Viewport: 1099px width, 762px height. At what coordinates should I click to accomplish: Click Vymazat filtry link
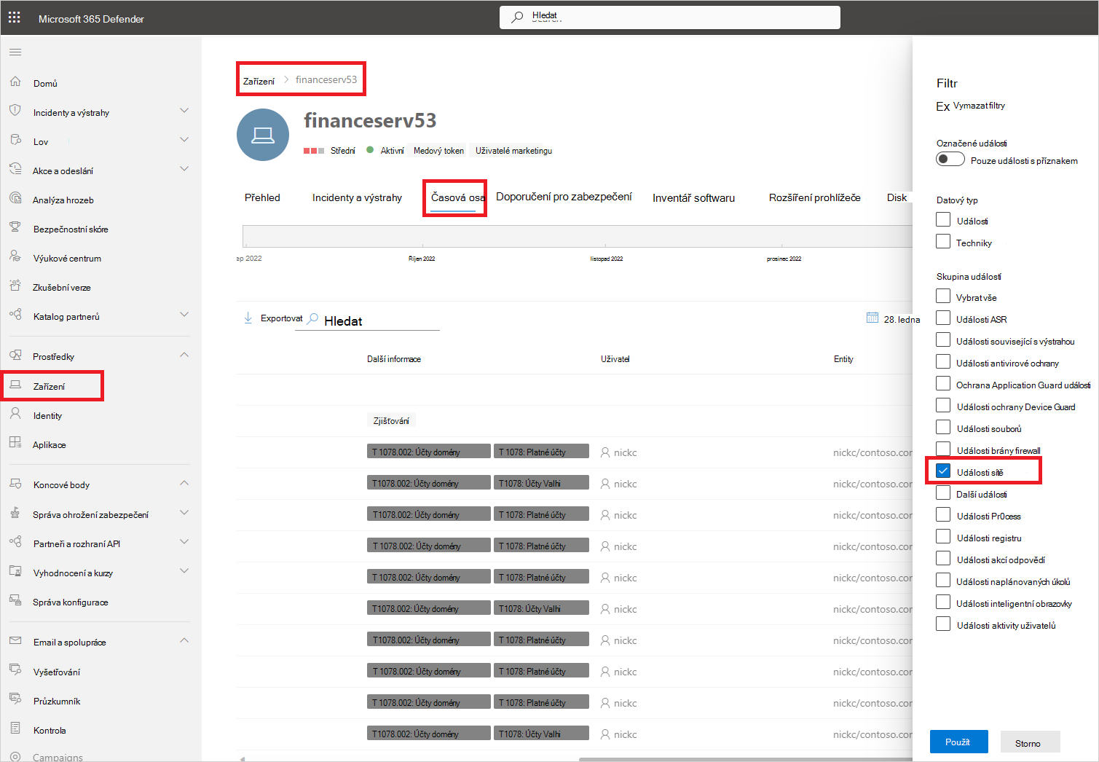979,106
